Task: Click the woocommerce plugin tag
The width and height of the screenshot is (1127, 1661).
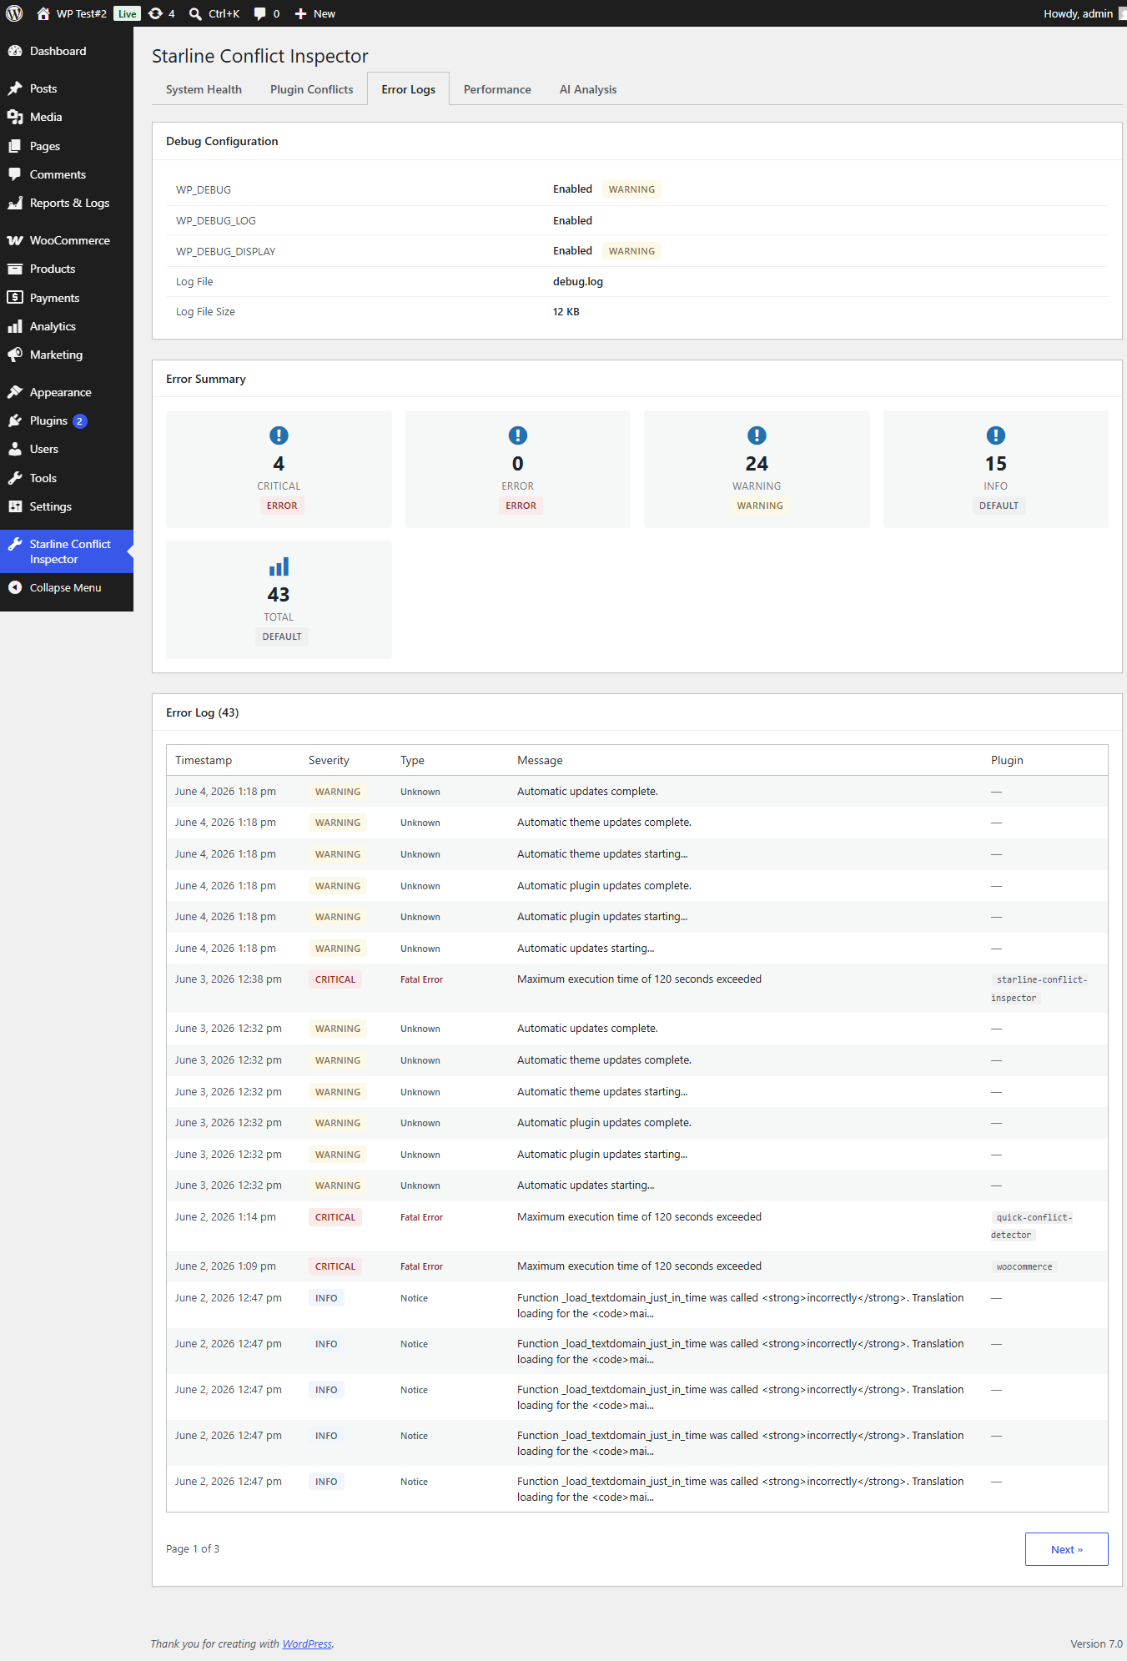Action: coord(1024,1266)
